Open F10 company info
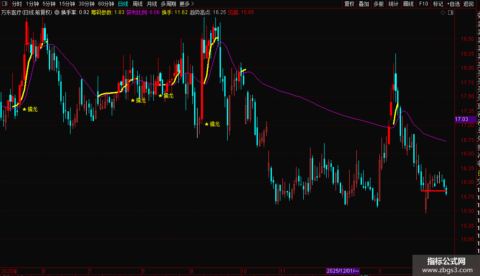This screenshot has width=480, height=276. pos(424,4)
